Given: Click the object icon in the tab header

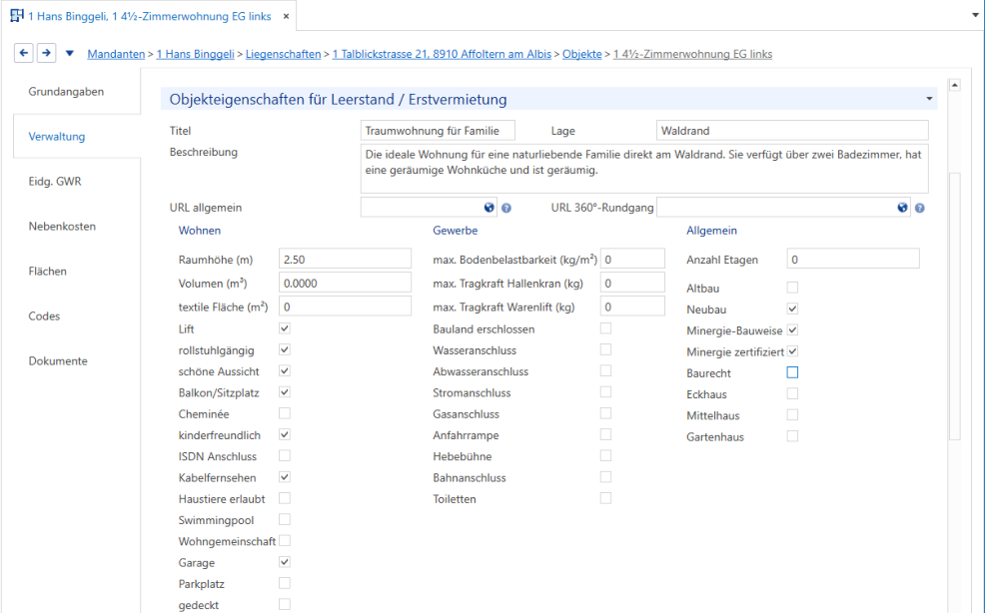Looking at the screenshot, I should coord(17,16).
